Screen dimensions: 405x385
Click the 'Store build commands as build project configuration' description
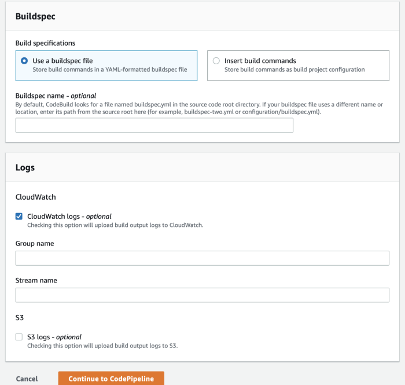point(294,70)
